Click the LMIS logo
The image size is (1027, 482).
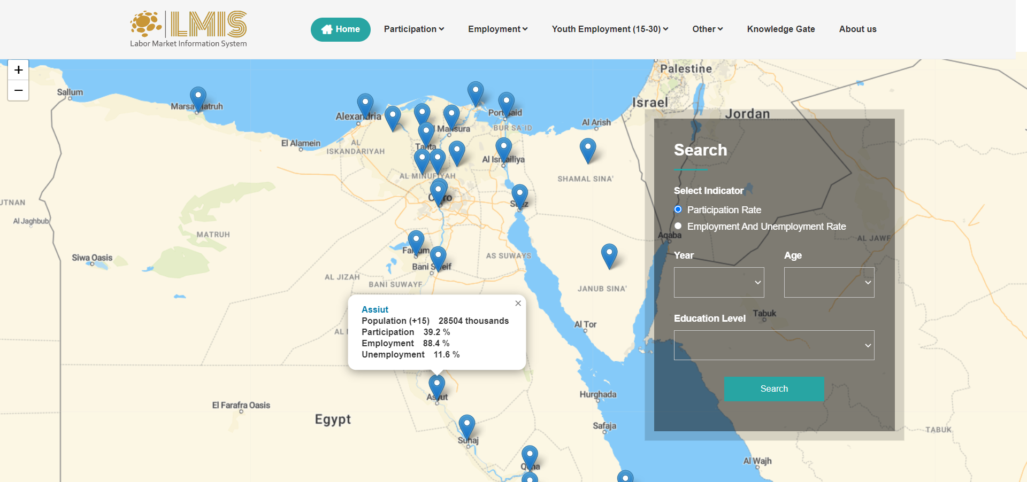point(188,29)
